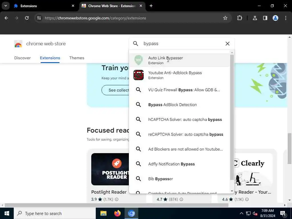Choose VU Quiz Firewall Bypass suggestion
This screenshot has height=219, width=292.
[179, 90]
